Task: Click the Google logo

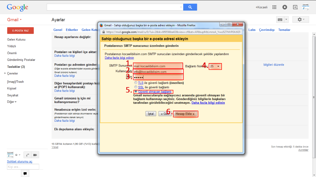Action: tap(18, 8)
